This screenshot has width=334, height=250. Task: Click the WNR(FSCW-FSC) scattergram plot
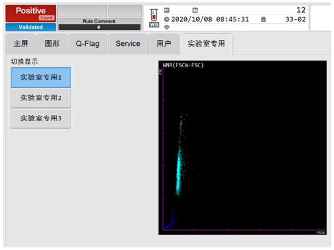(x=242, y=148)
